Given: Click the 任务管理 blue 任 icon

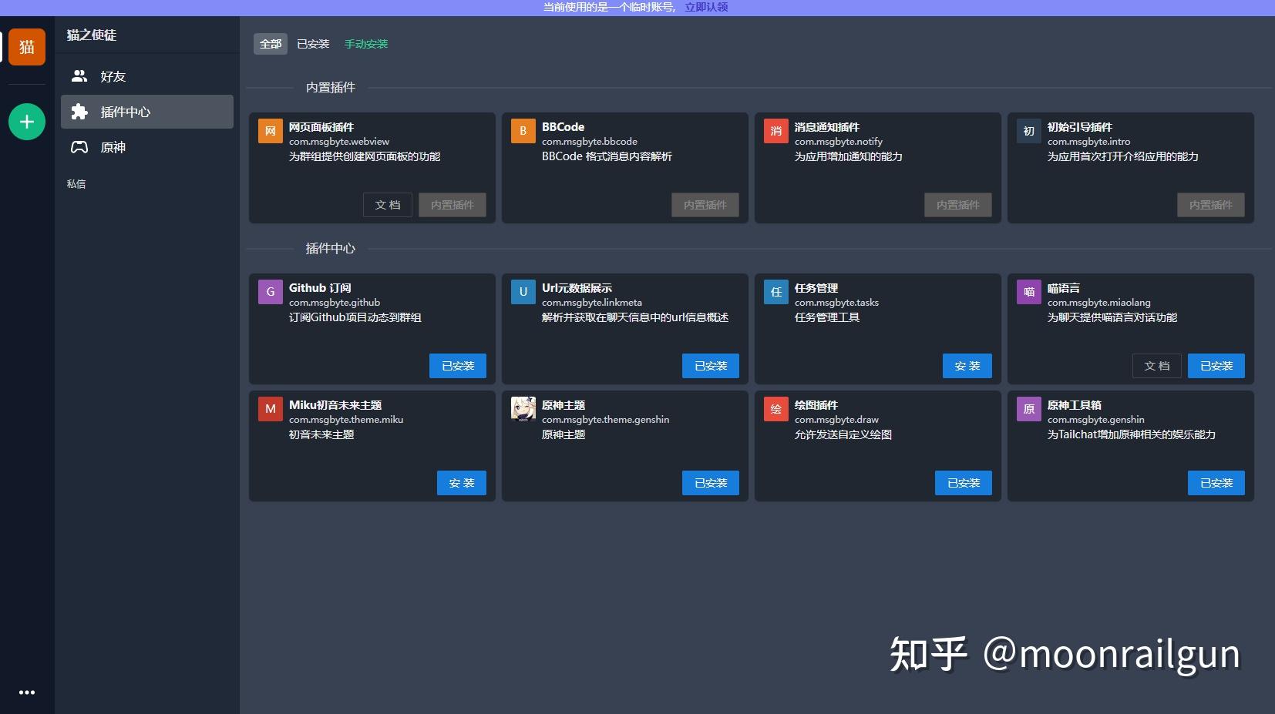Looking at the screenshot, I should (x=776, y=292).
